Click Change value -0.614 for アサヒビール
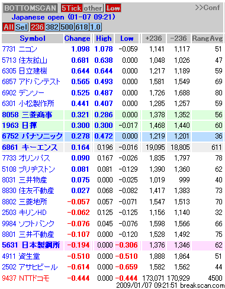Viewport: 225px width, 289px height. [78, 267]
